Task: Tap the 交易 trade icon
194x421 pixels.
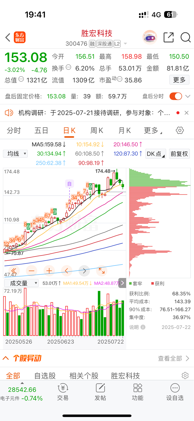Action: click(63, 388)
